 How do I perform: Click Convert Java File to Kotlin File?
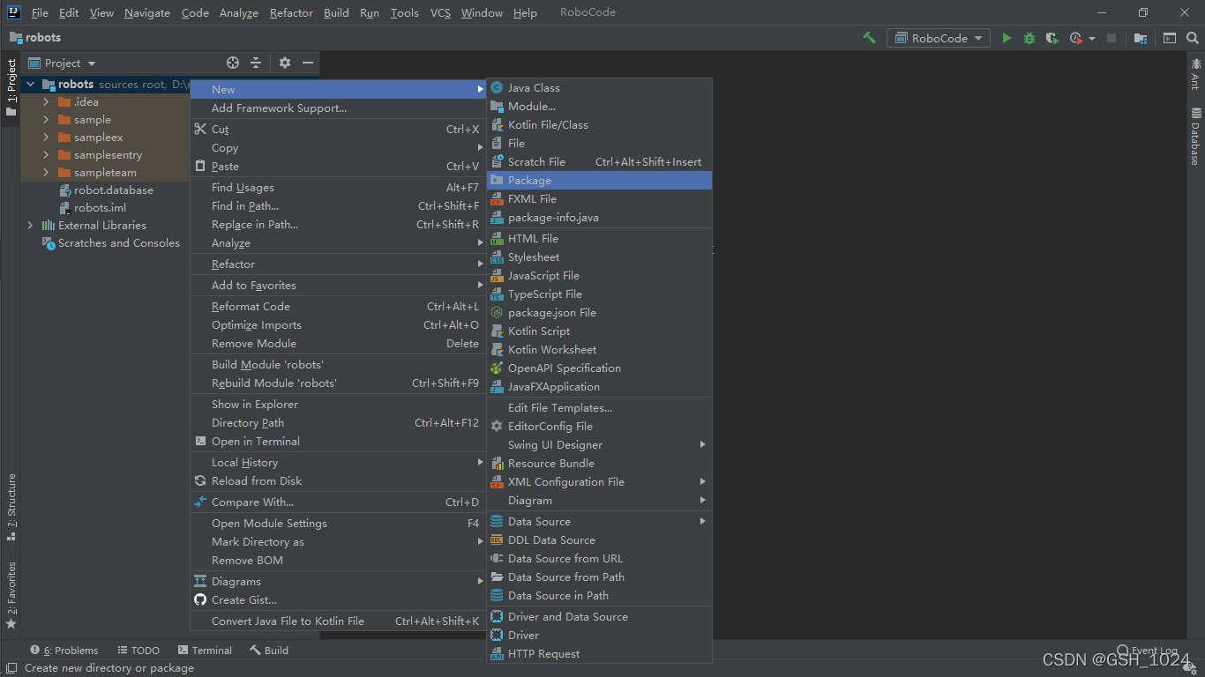338,621
